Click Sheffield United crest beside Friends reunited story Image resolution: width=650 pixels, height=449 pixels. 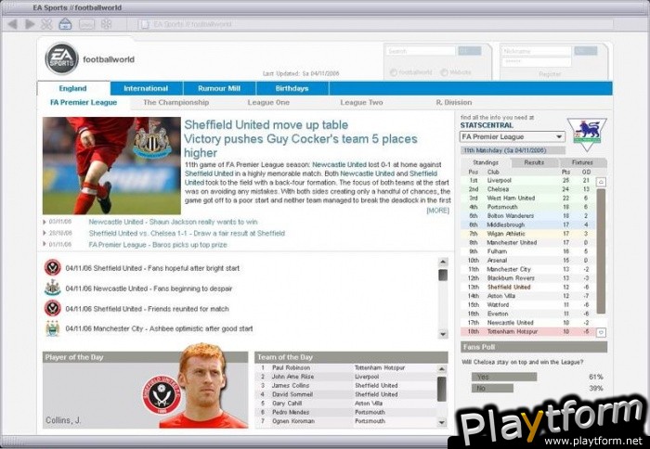click(53, 308)
